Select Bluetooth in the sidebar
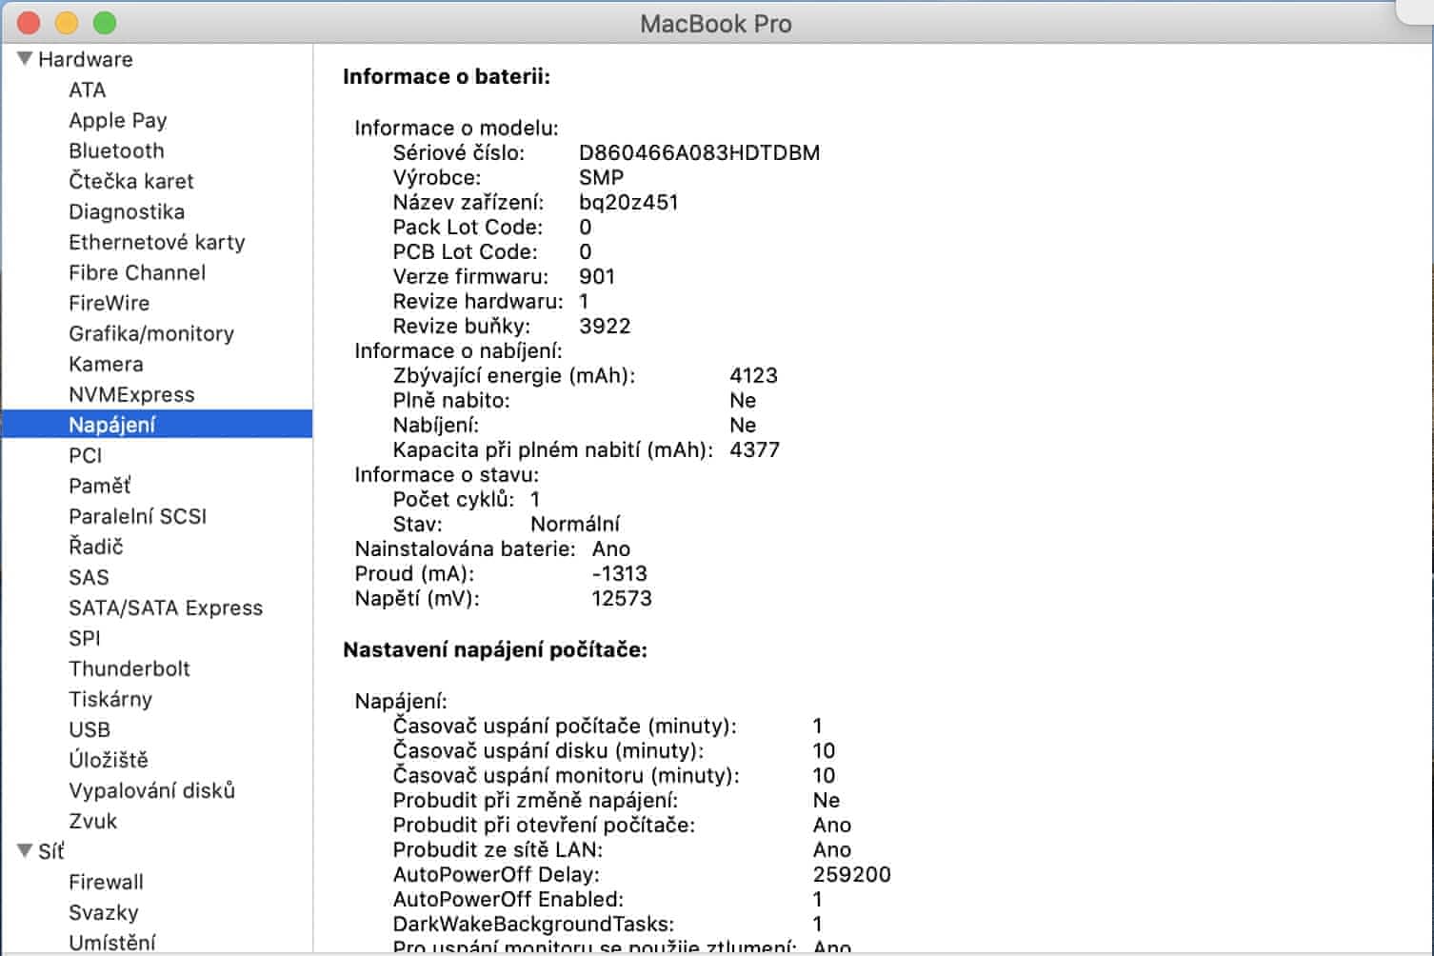The height and width of the screenshot is (956, 1434). pos(116,150)
